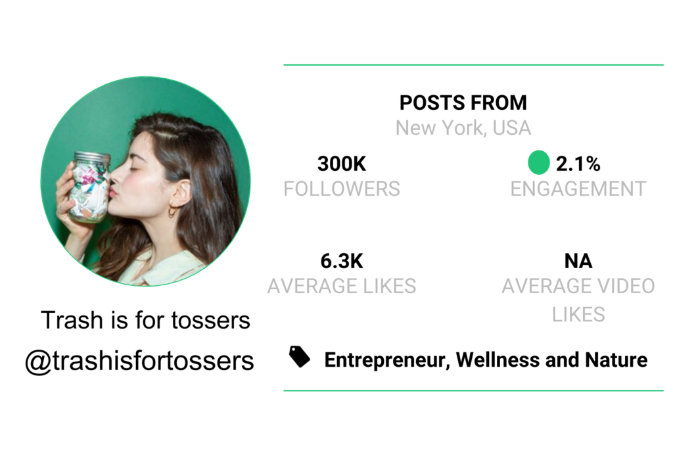The image size is (673, 466).
Task: Click the green engagement indicator dot
Action: [538, 162]
